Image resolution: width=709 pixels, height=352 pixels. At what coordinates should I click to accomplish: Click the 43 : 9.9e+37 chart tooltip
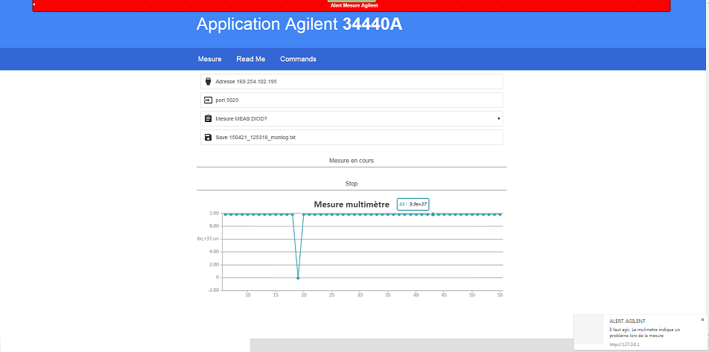tap(413, 204)
